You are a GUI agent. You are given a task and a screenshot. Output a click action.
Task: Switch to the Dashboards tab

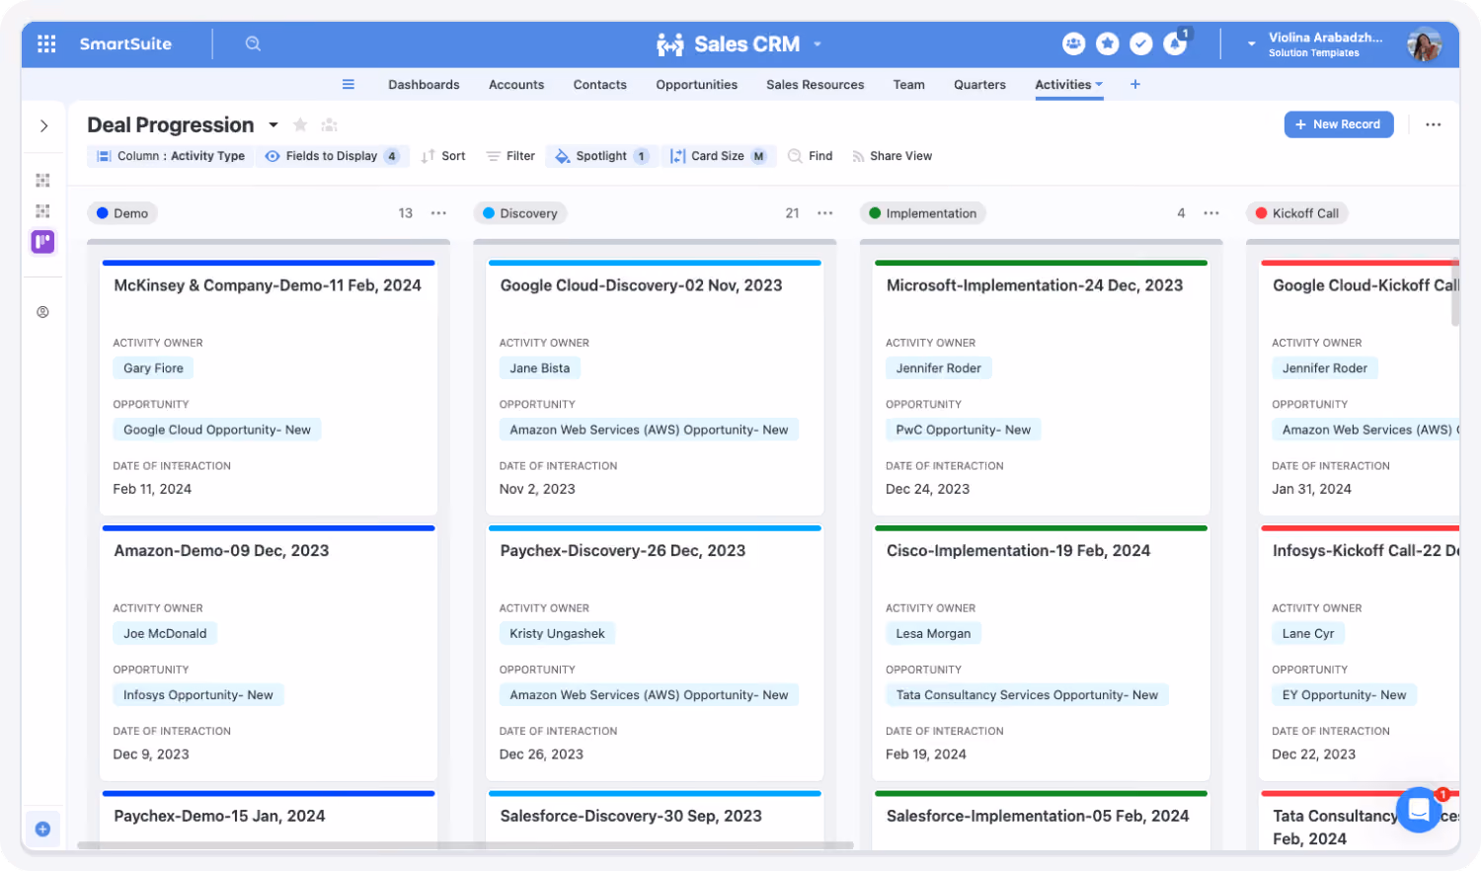click(x=424, y=85)
